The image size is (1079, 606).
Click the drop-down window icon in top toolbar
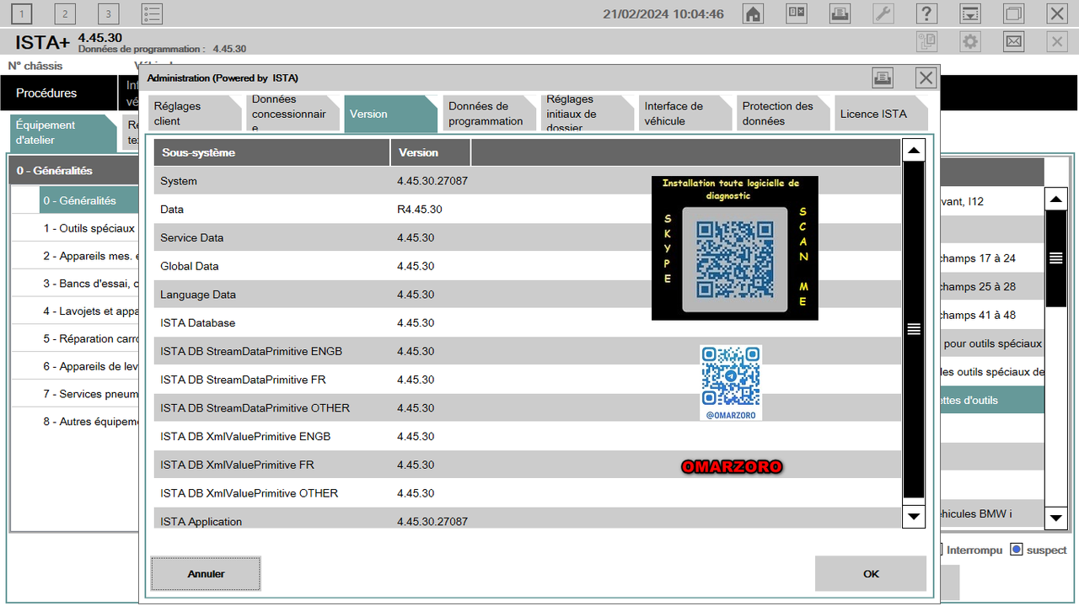(970, 13)
